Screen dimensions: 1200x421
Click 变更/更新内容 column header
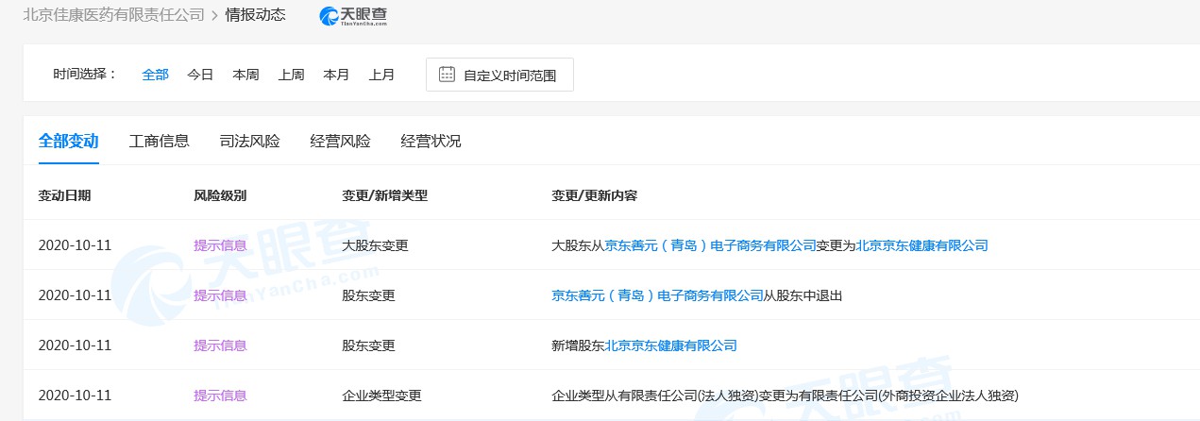pos(595,195)
